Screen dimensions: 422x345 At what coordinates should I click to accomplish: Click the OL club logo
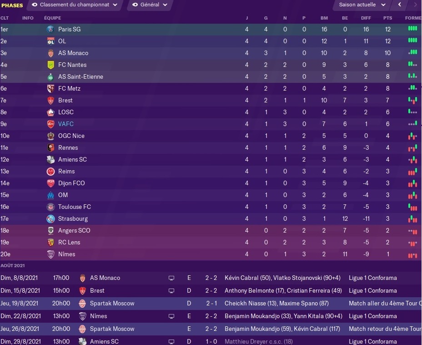pyautogui.click(x=50, y=41)
